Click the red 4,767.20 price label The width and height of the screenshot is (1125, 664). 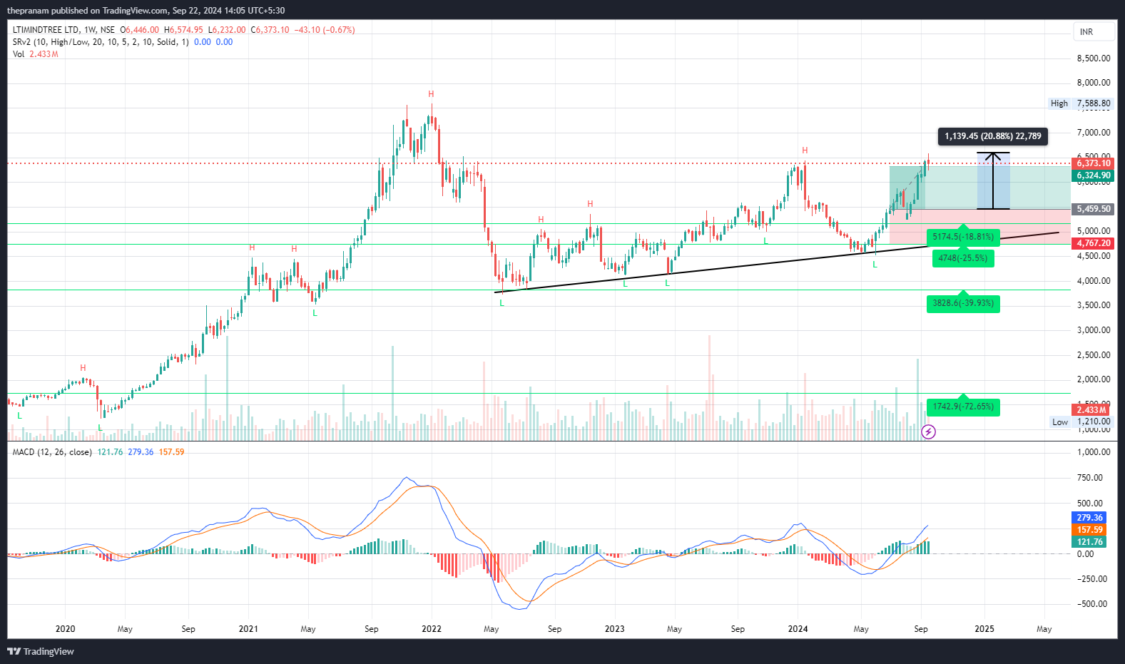coord(1094,243)
